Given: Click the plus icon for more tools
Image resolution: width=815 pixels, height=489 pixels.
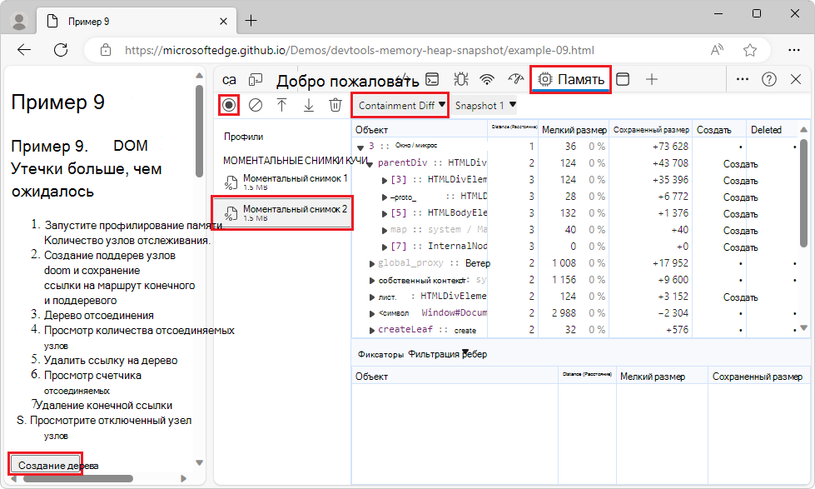Looking at the screenshot, I should coord(652,79).
